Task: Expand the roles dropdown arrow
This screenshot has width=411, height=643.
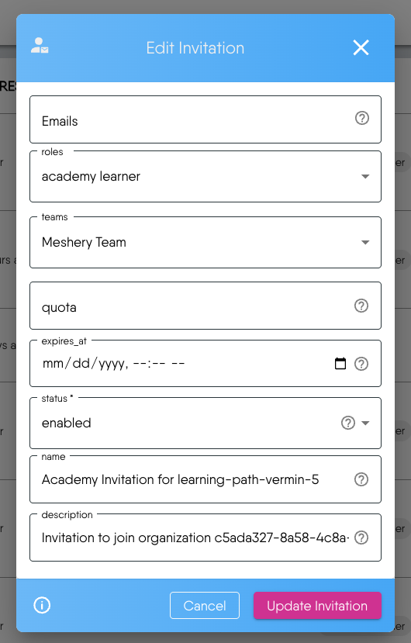Action: 365,176
